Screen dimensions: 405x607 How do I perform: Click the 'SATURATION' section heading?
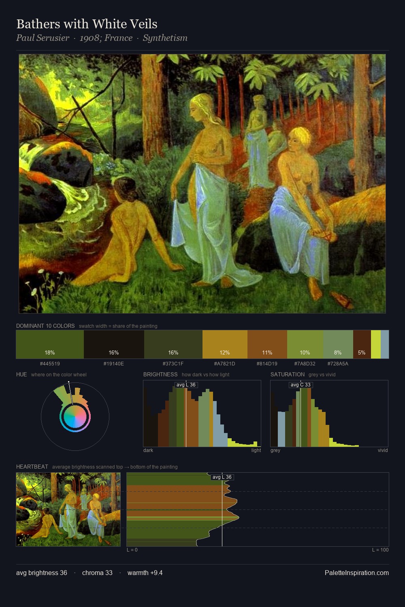tap(288, 374)
